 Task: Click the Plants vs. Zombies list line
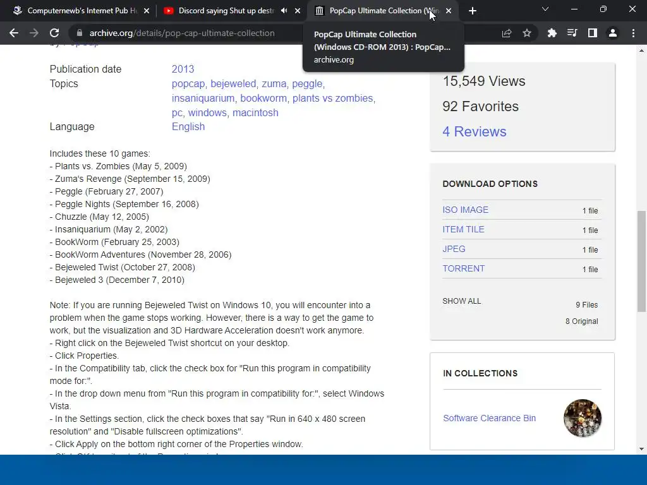coord(118,166)
